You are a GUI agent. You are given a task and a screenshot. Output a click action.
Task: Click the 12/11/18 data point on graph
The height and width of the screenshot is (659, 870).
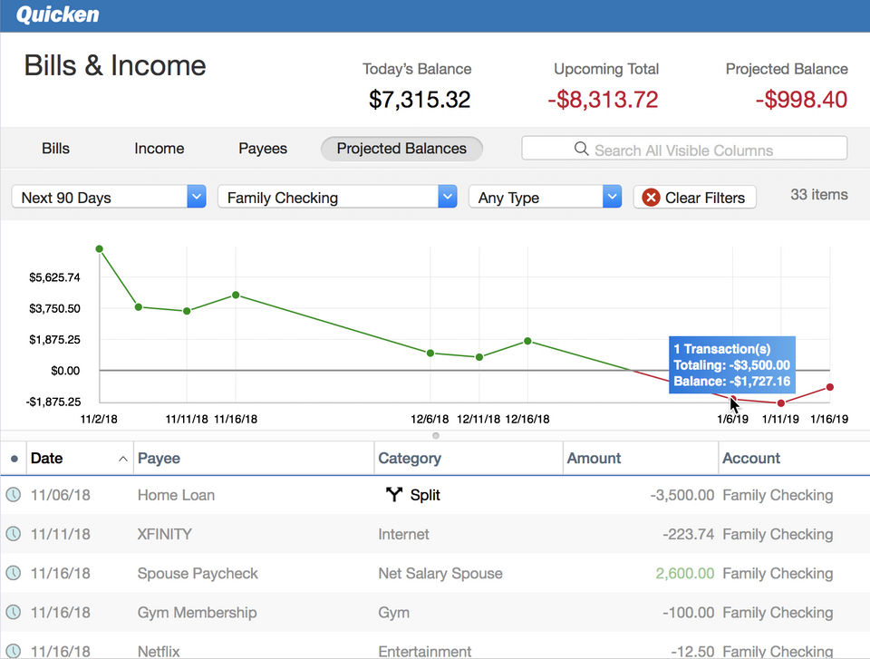pos(479,357)
